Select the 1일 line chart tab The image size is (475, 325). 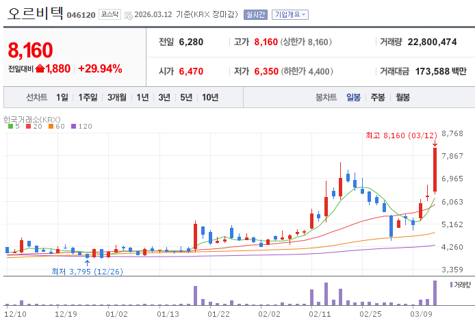coord(62,97)
